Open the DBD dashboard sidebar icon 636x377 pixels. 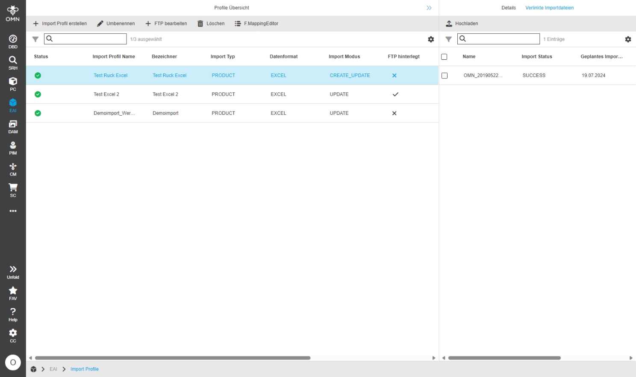point(13,41)
